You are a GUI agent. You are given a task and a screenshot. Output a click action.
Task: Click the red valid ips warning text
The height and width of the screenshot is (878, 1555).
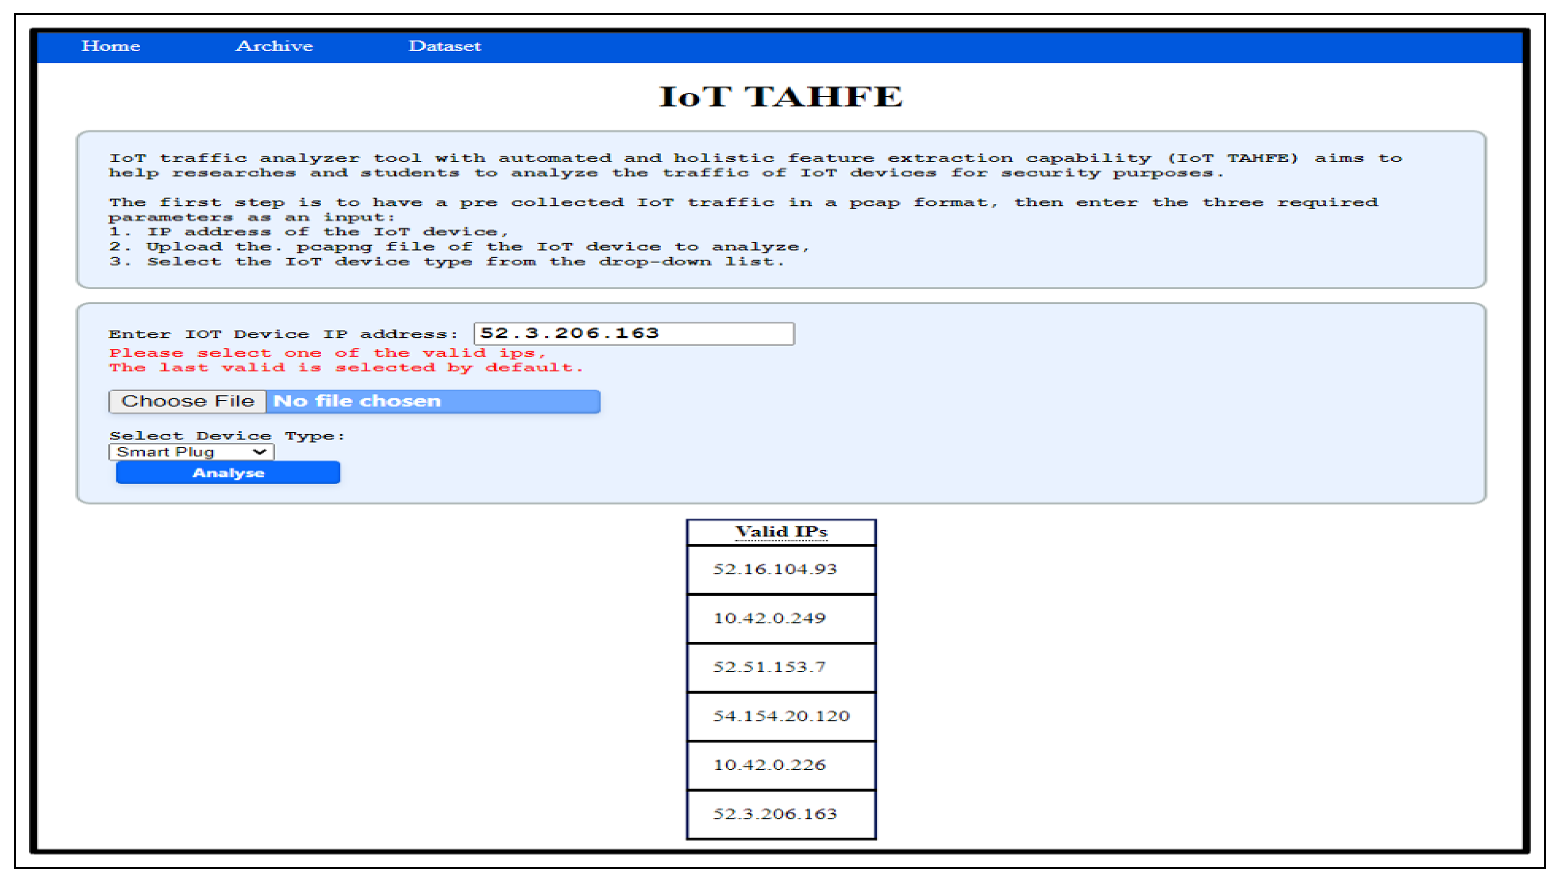pos(345,360)
